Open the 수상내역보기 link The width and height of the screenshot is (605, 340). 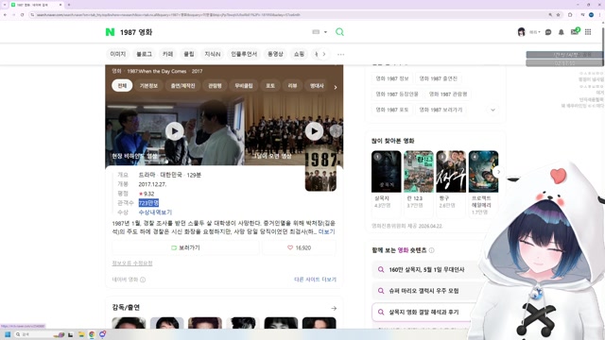(155, 212)
